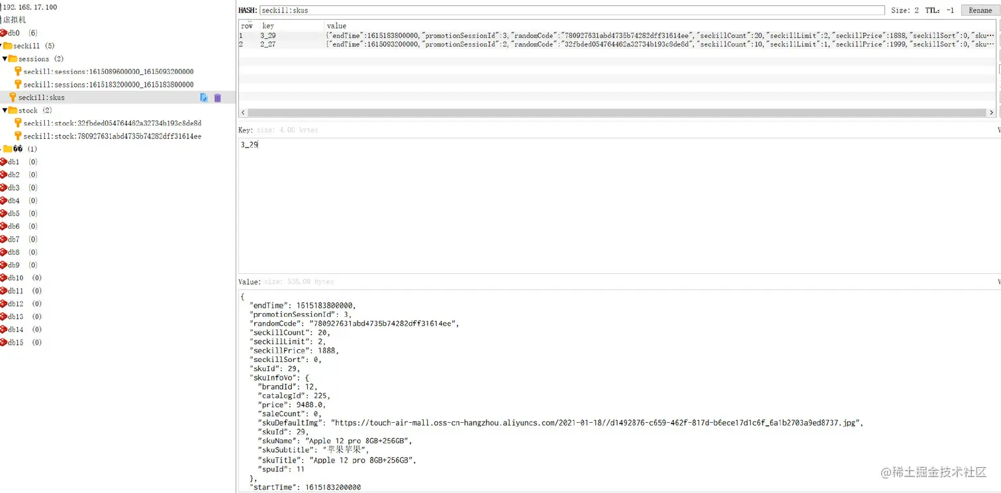Click the seckill folder icon

8,46
